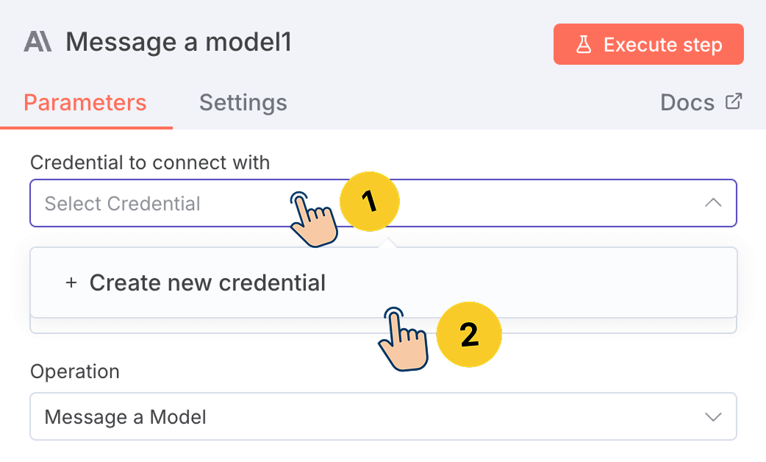
Task: Click the flask icon on Execute step
Action: coord(584,45)
